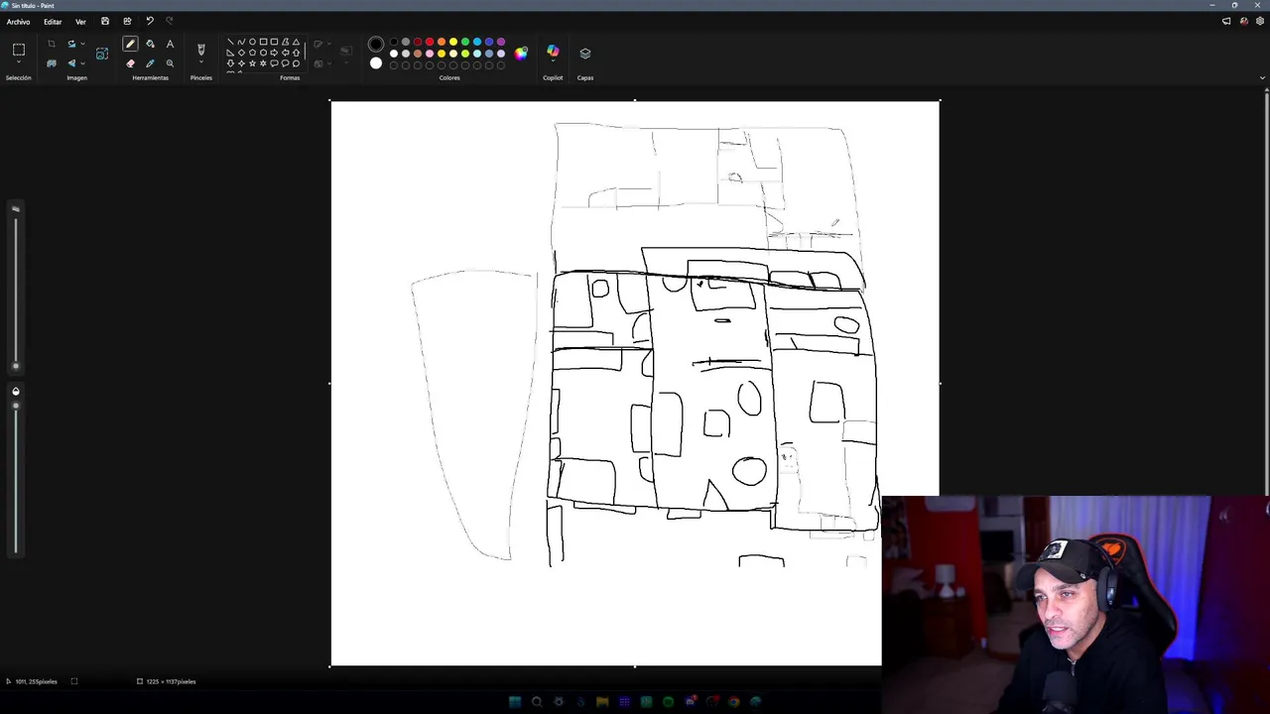The height and width of the screenshot is (714, 1270).
Task: Expand the Selección dropdown arrow
Action: [19, 62]
